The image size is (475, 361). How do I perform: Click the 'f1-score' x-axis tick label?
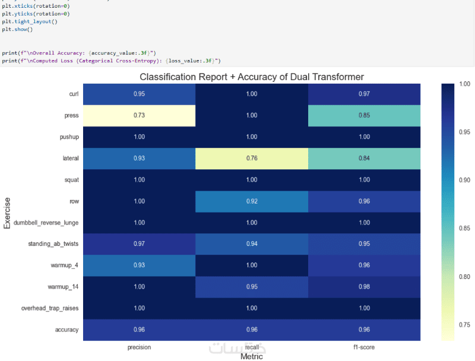coord(365,347)
